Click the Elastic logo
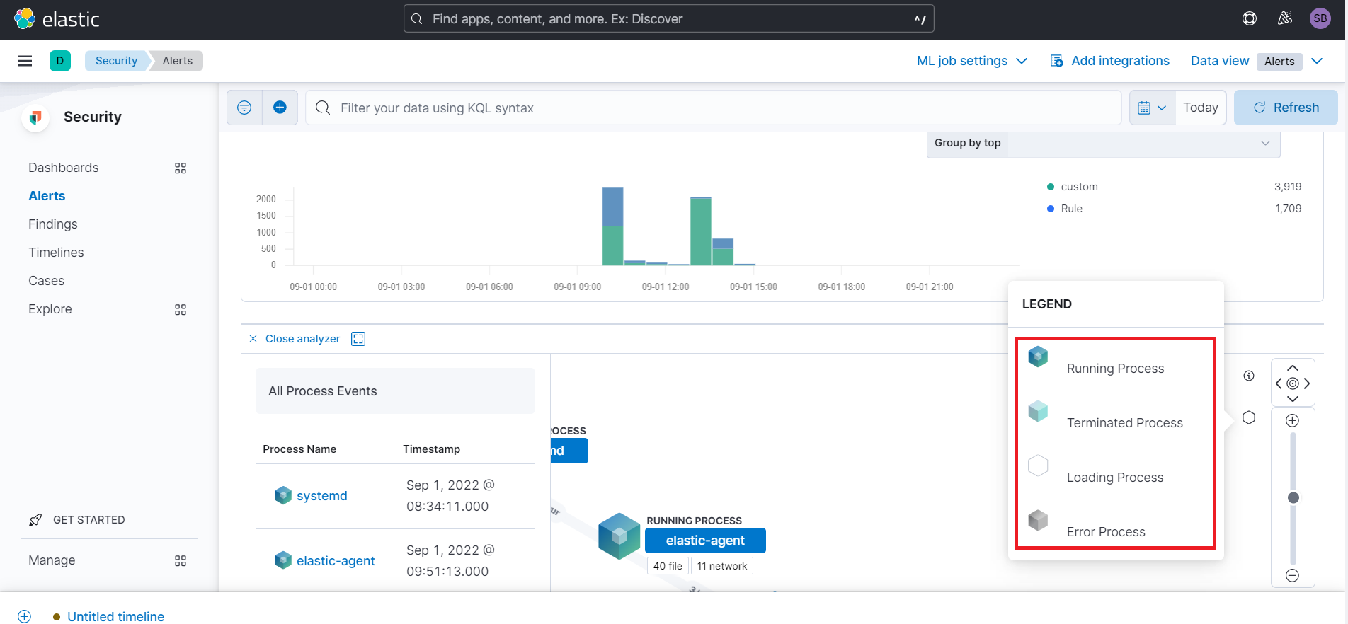The height and width of the screenshot is (624, 1348). [57, 19]
